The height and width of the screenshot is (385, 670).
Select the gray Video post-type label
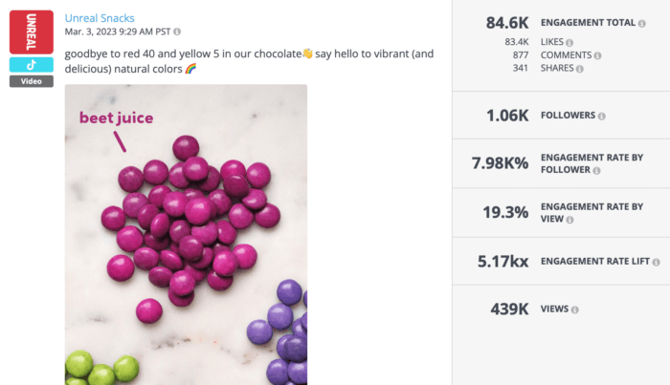(x=32, y=81)
